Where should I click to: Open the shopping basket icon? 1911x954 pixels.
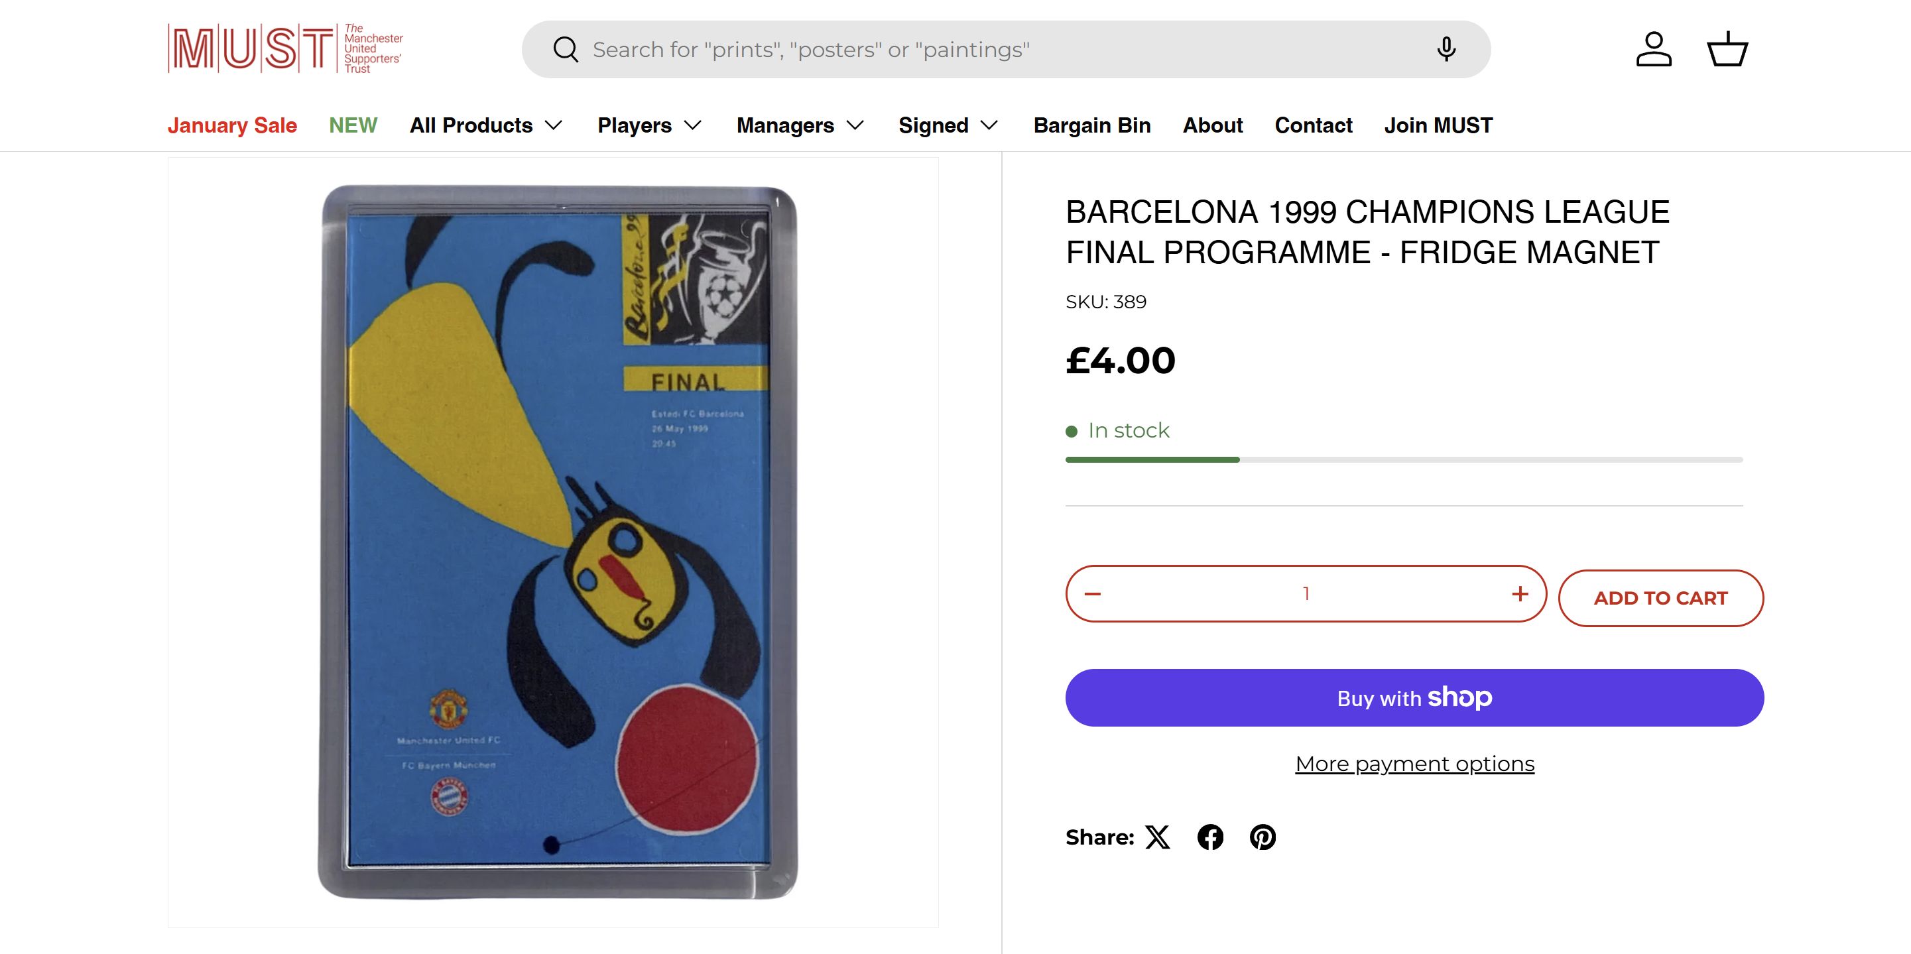pos(1728,50)
